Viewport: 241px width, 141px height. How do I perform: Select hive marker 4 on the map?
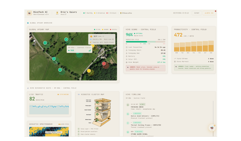pos(54,59)
